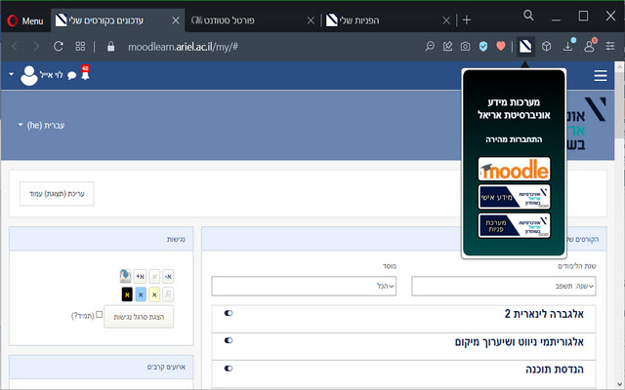Viewport: 625px width, 390px height.
Task: Close the פורטל סטודנט tab
Action: click(x=311, y=20)
